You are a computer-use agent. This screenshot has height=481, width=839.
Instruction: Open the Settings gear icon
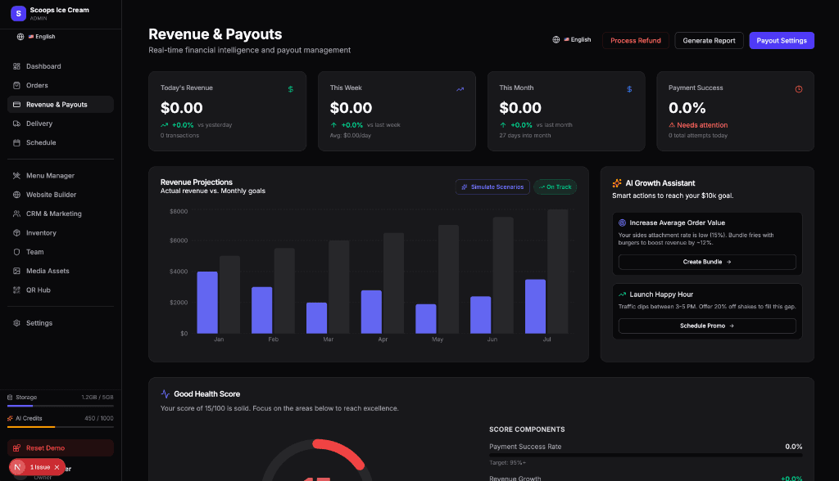click(x=18, y=322)
